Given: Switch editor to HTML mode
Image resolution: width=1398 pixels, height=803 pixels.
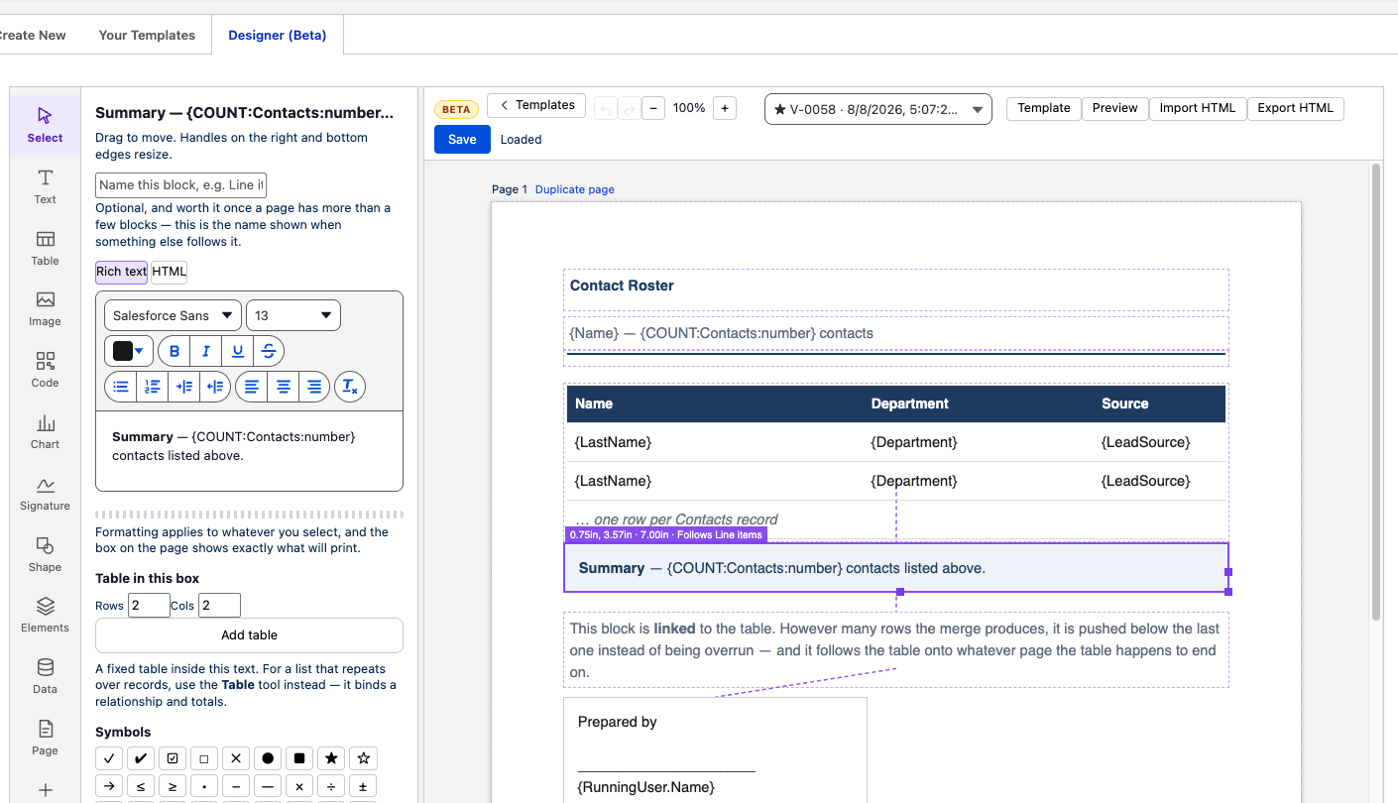Looking at the screenshot, I should click(x=170, y=272).
